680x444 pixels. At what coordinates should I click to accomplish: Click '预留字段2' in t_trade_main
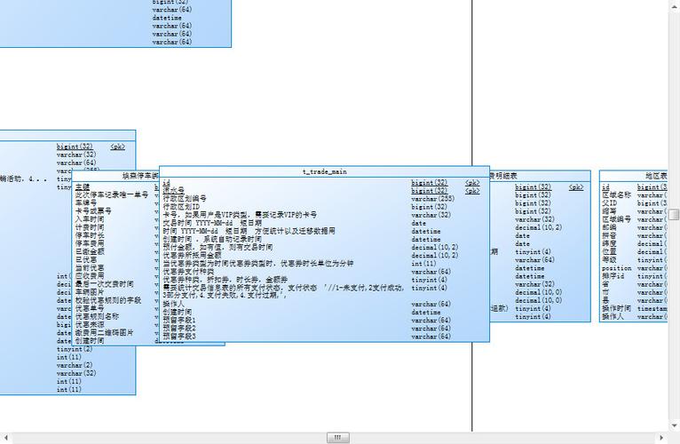point(179,329)
